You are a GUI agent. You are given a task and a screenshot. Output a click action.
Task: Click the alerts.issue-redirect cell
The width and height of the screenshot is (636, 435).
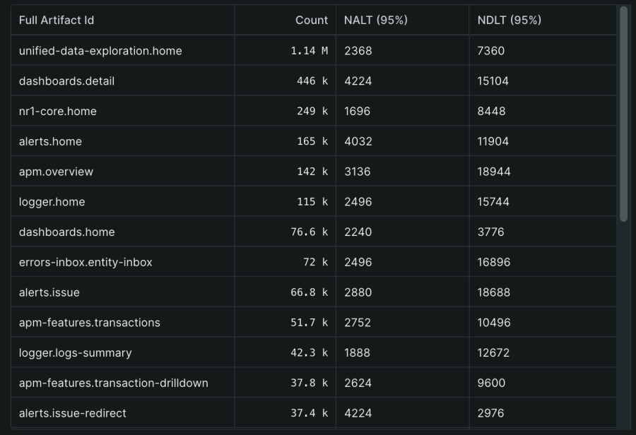(72, 413)
